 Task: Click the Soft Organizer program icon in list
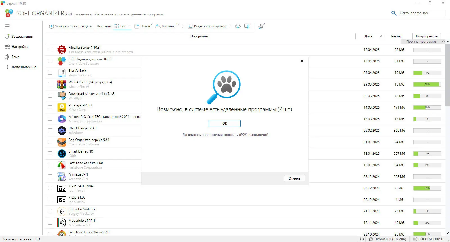click(62, 61)
